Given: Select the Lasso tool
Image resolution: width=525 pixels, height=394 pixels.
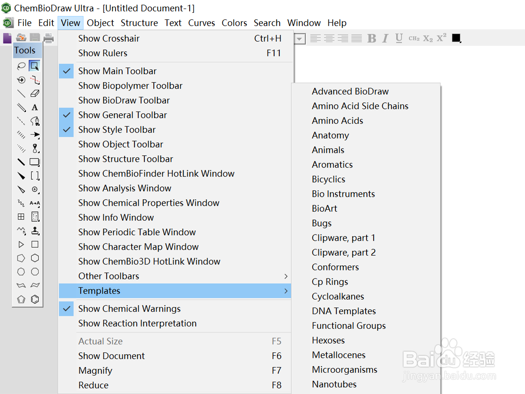Looking at the screenshot, I should tap(21, 66).
